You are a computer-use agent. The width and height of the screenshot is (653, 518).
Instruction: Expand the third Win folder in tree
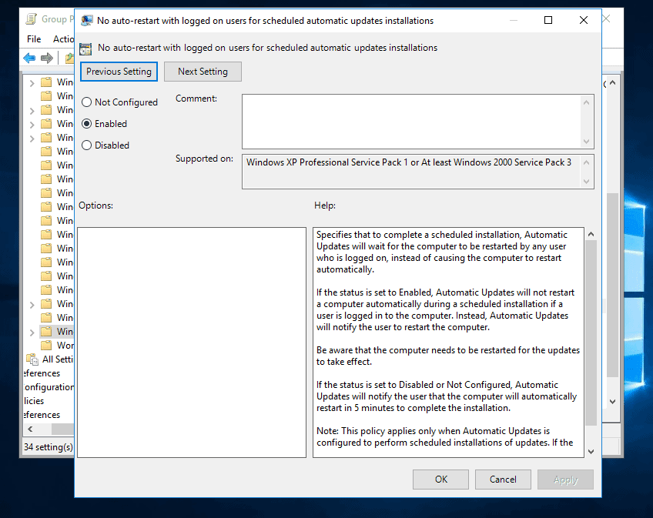32,111
